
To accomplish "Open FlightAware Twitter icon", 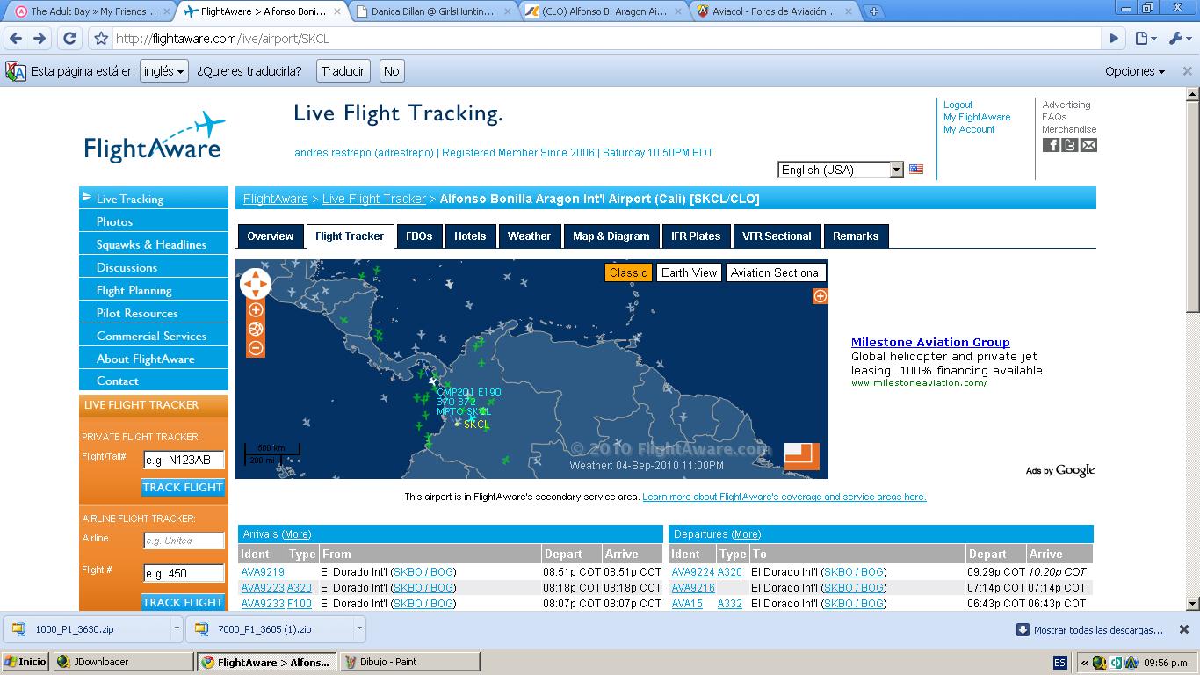I will [x=1070, y=145].
